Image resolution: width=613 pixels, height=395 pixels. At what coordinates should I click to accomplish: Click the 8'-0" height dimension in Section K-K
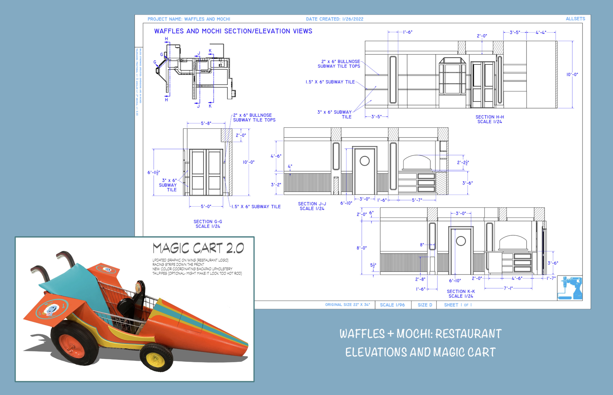[362, 248]
